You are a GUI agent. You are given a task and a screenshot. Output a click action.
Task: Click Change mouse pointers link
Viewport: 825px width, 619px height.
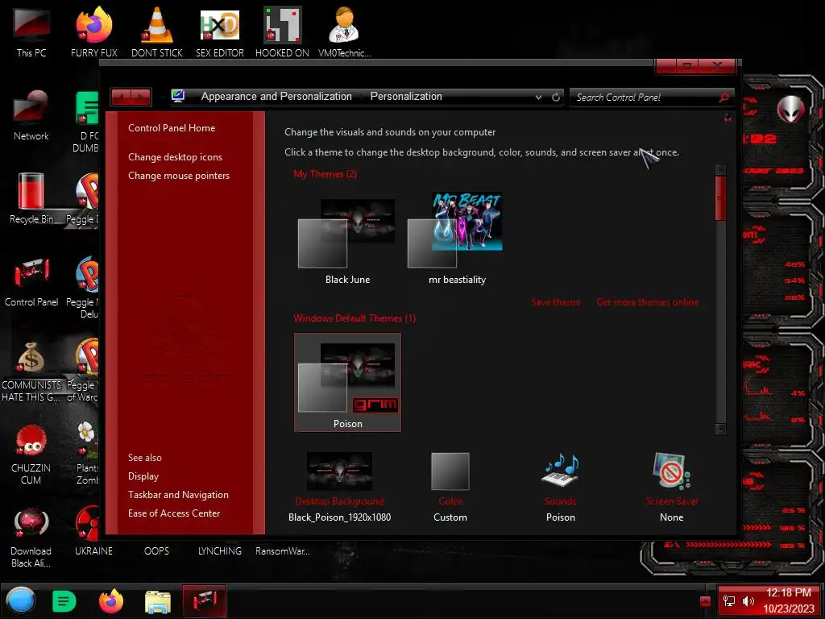coord(179,175)
